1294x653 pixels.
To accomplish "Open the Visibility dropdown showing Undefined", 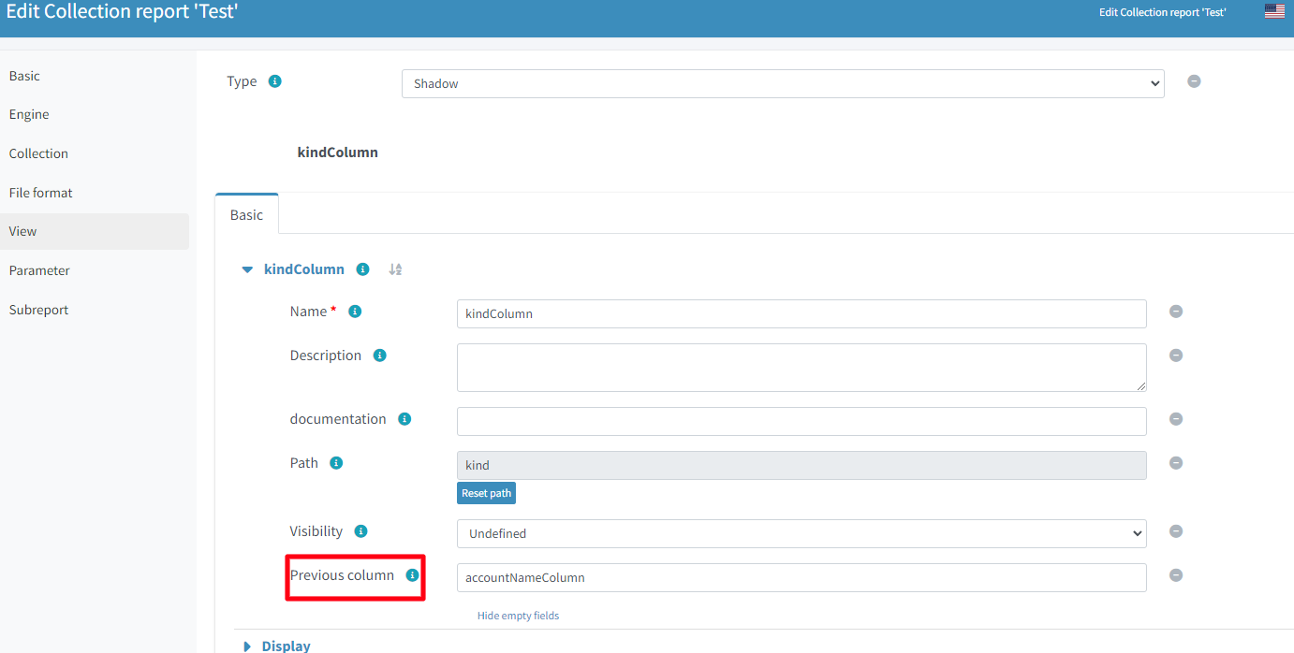I will point(801,533).
